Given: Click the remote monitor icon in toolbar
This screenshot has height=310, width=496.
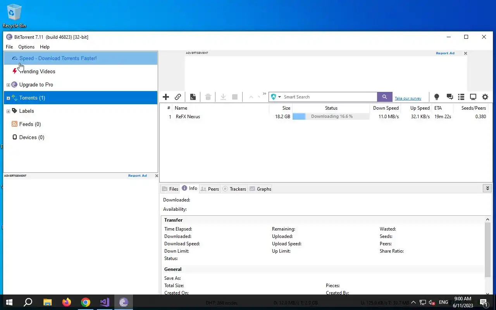Looking at the screenshot, I should (x=473, y=97).
